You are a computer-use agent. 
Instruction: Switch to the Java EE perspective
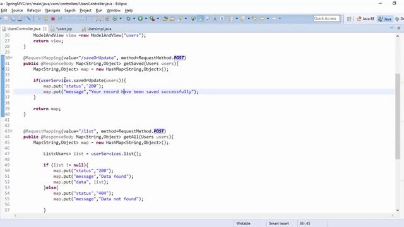[x=365, y=19]
